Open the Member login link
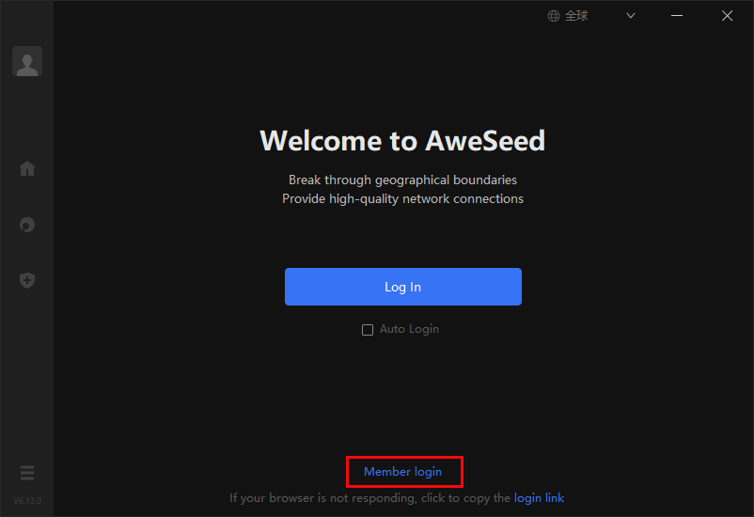Viewport: 754px width, 517px height. 403,472
